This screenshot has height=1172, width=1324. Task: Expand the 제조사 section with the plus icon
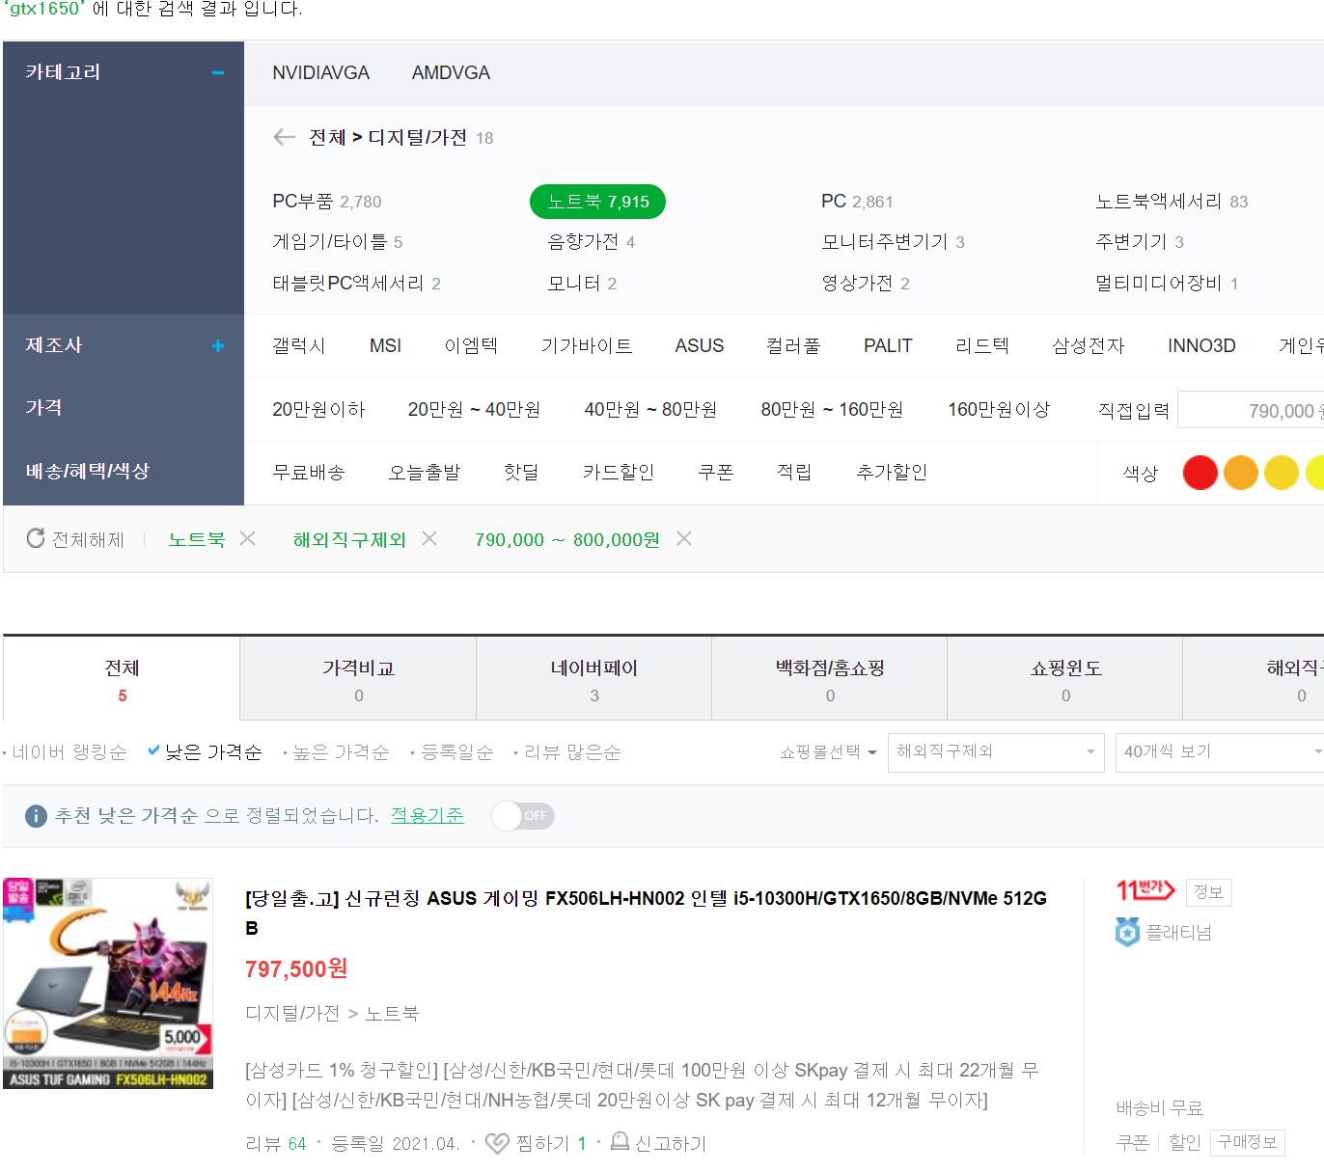pos(218,345)
